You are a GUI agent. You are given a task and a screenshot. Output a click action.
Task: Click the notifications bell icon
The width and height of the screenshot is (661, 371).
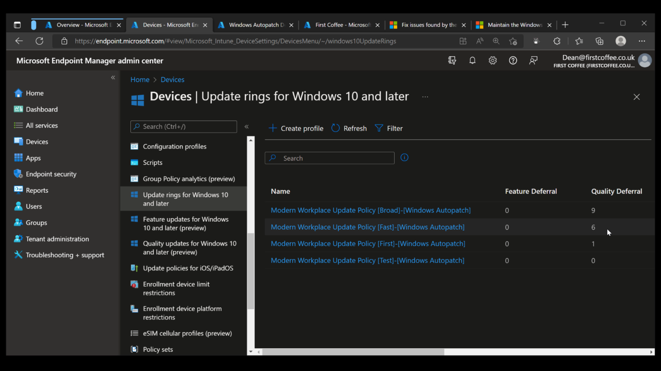[x=472, y=60]
